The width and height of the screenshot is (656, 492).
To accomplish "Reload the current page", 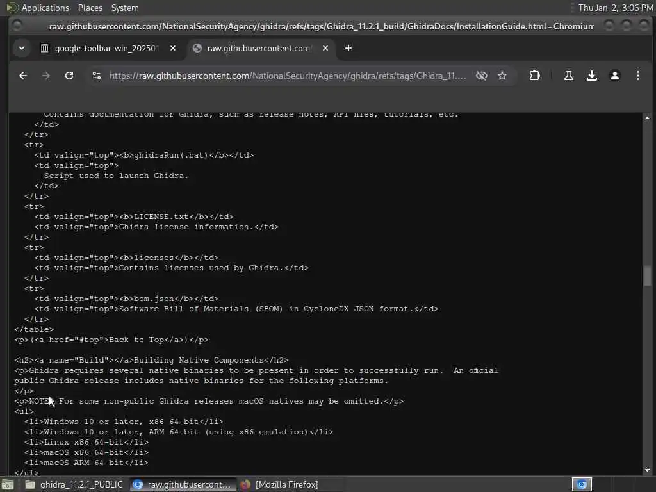I will pos(69,76).
